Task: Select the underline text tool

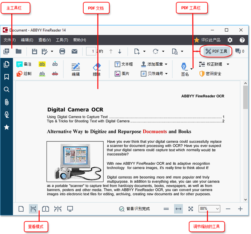Action: click(x=42, y=74)
